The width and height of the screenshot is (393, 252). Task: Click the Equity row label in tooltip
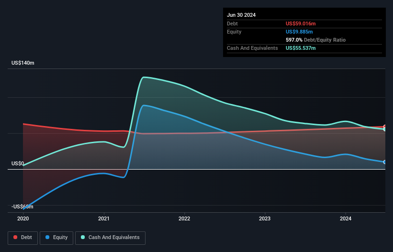pos(234,32)
